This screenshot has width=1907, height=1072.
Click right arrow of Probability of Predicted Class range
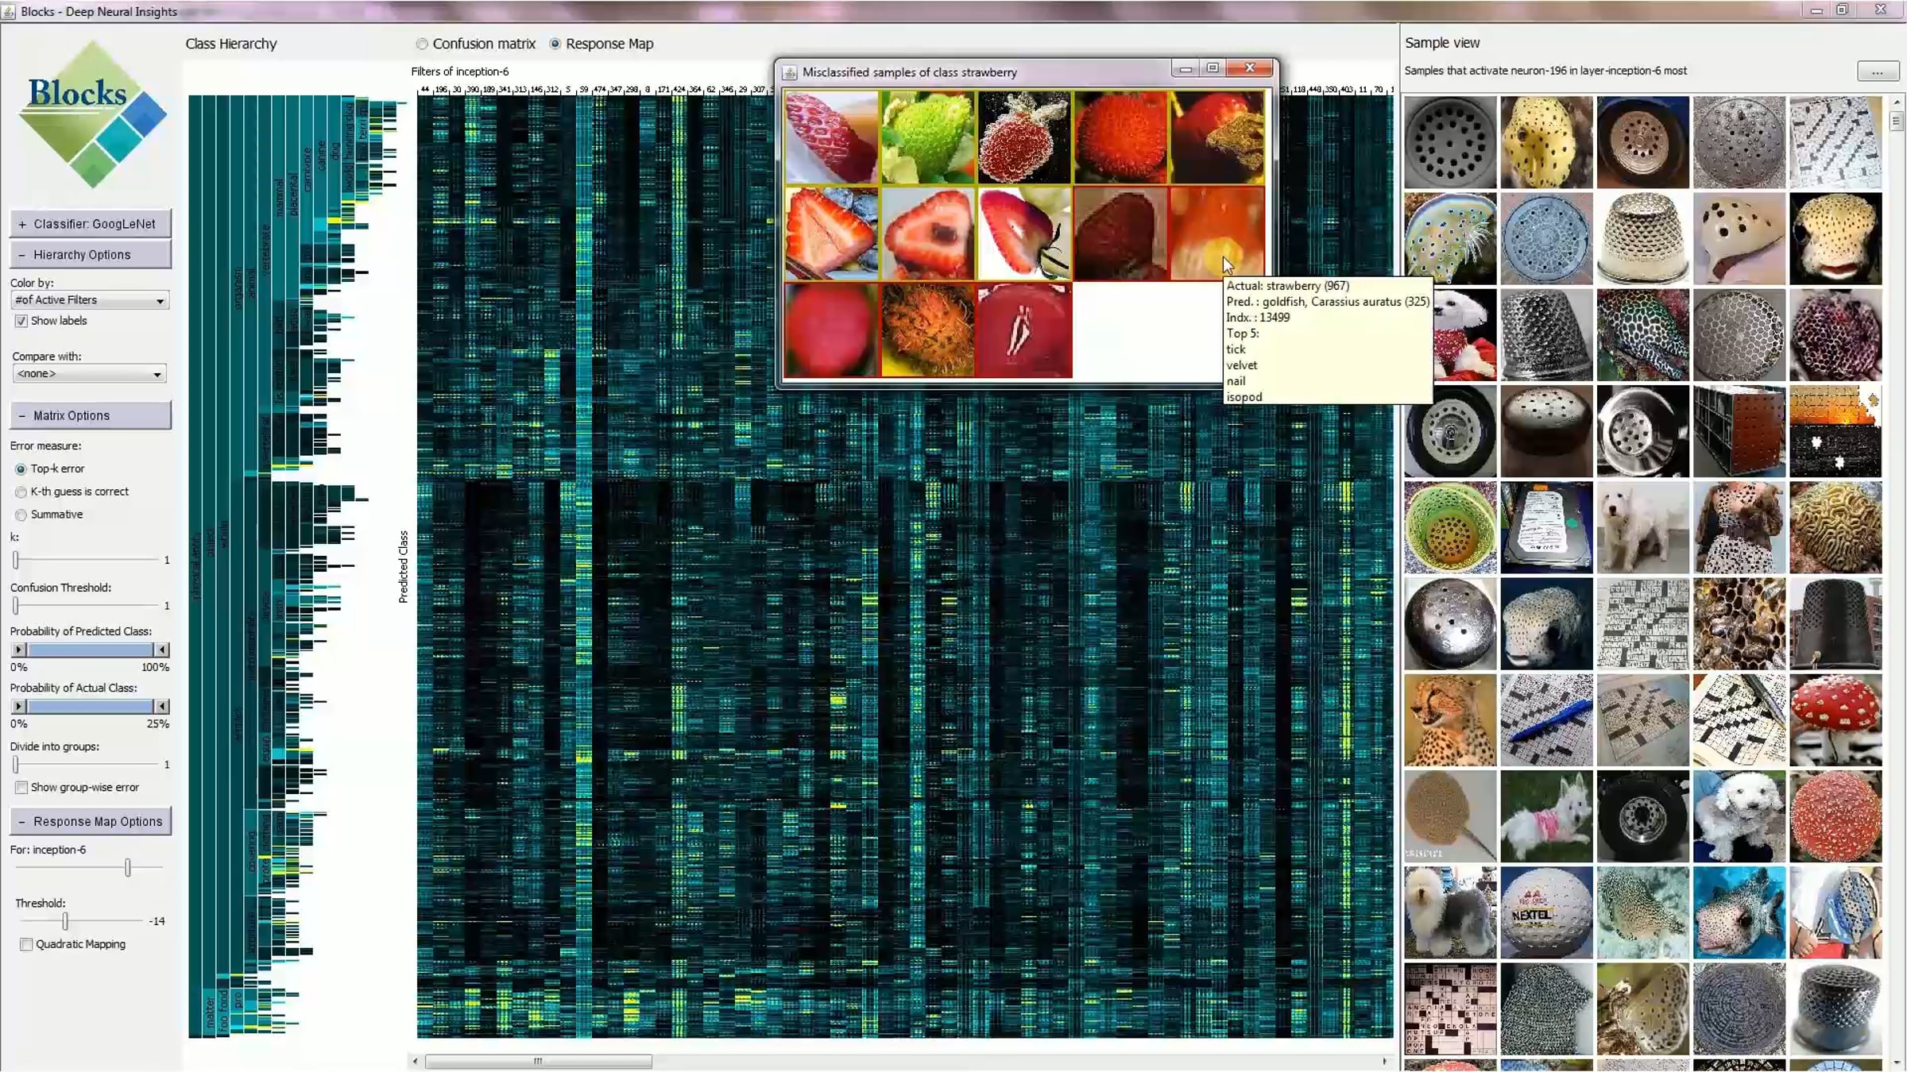tap(161, 650)
